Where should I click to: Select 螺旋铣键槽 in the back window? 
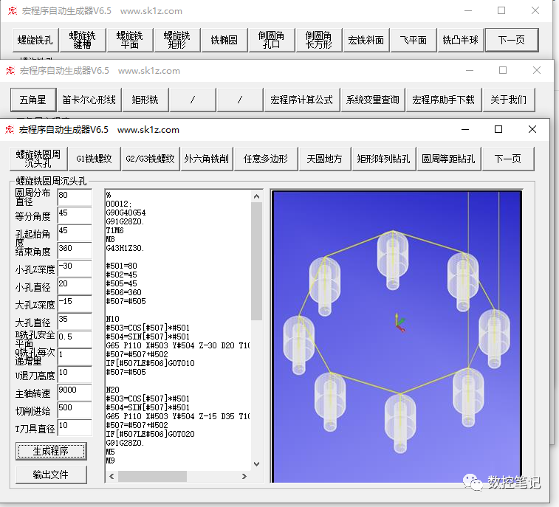(x=83, y=41)
